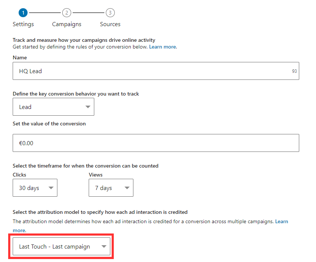Open the Lead conversion behavior dropdown
The width and height of the screenshot is (316, 262).
(x=53, y=107)
